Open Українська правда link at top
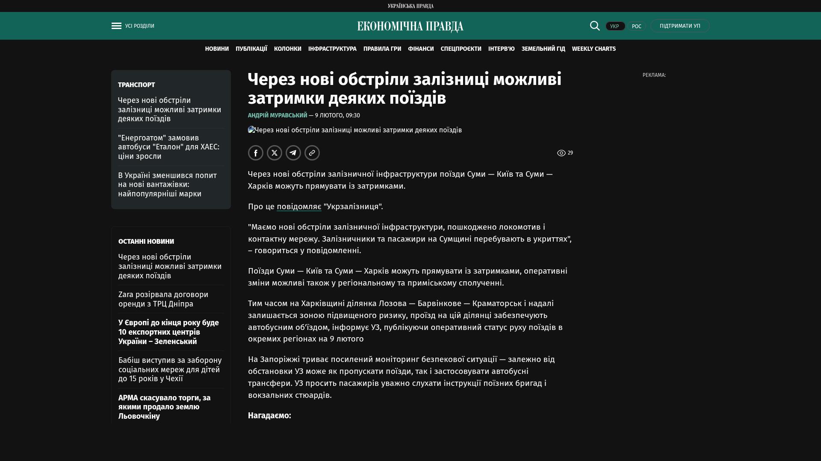Viewport: 821px width, 461px height. tap(410, 6)
